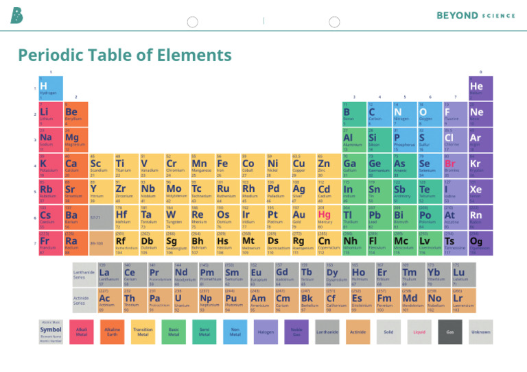Select the Iron (Fe) element cell
Viewport: 527px width, 372px height.
click(228, 166)
